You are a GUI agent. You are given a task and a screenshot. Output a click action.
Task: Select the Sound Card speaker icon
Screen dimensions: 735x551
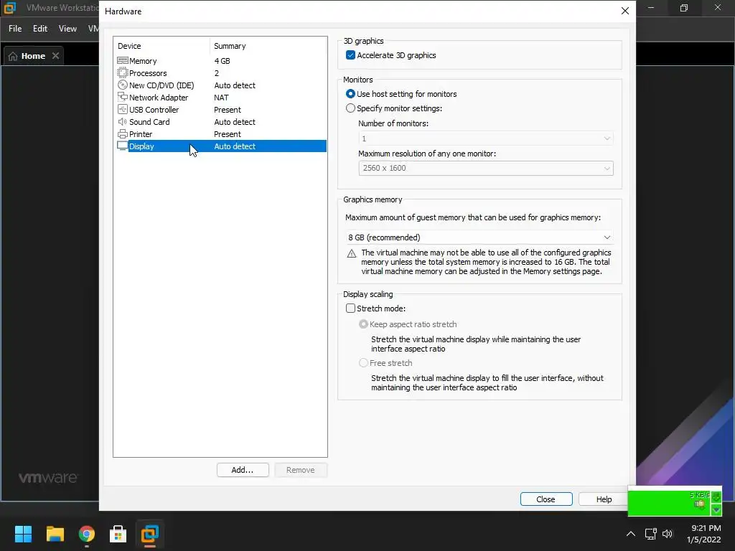coord(122,121)
